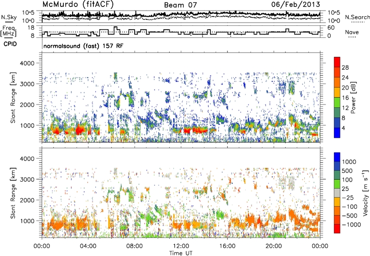Select the Time UT axis title
Viewport: 370px width, 256px height.
tap(181, 253)
